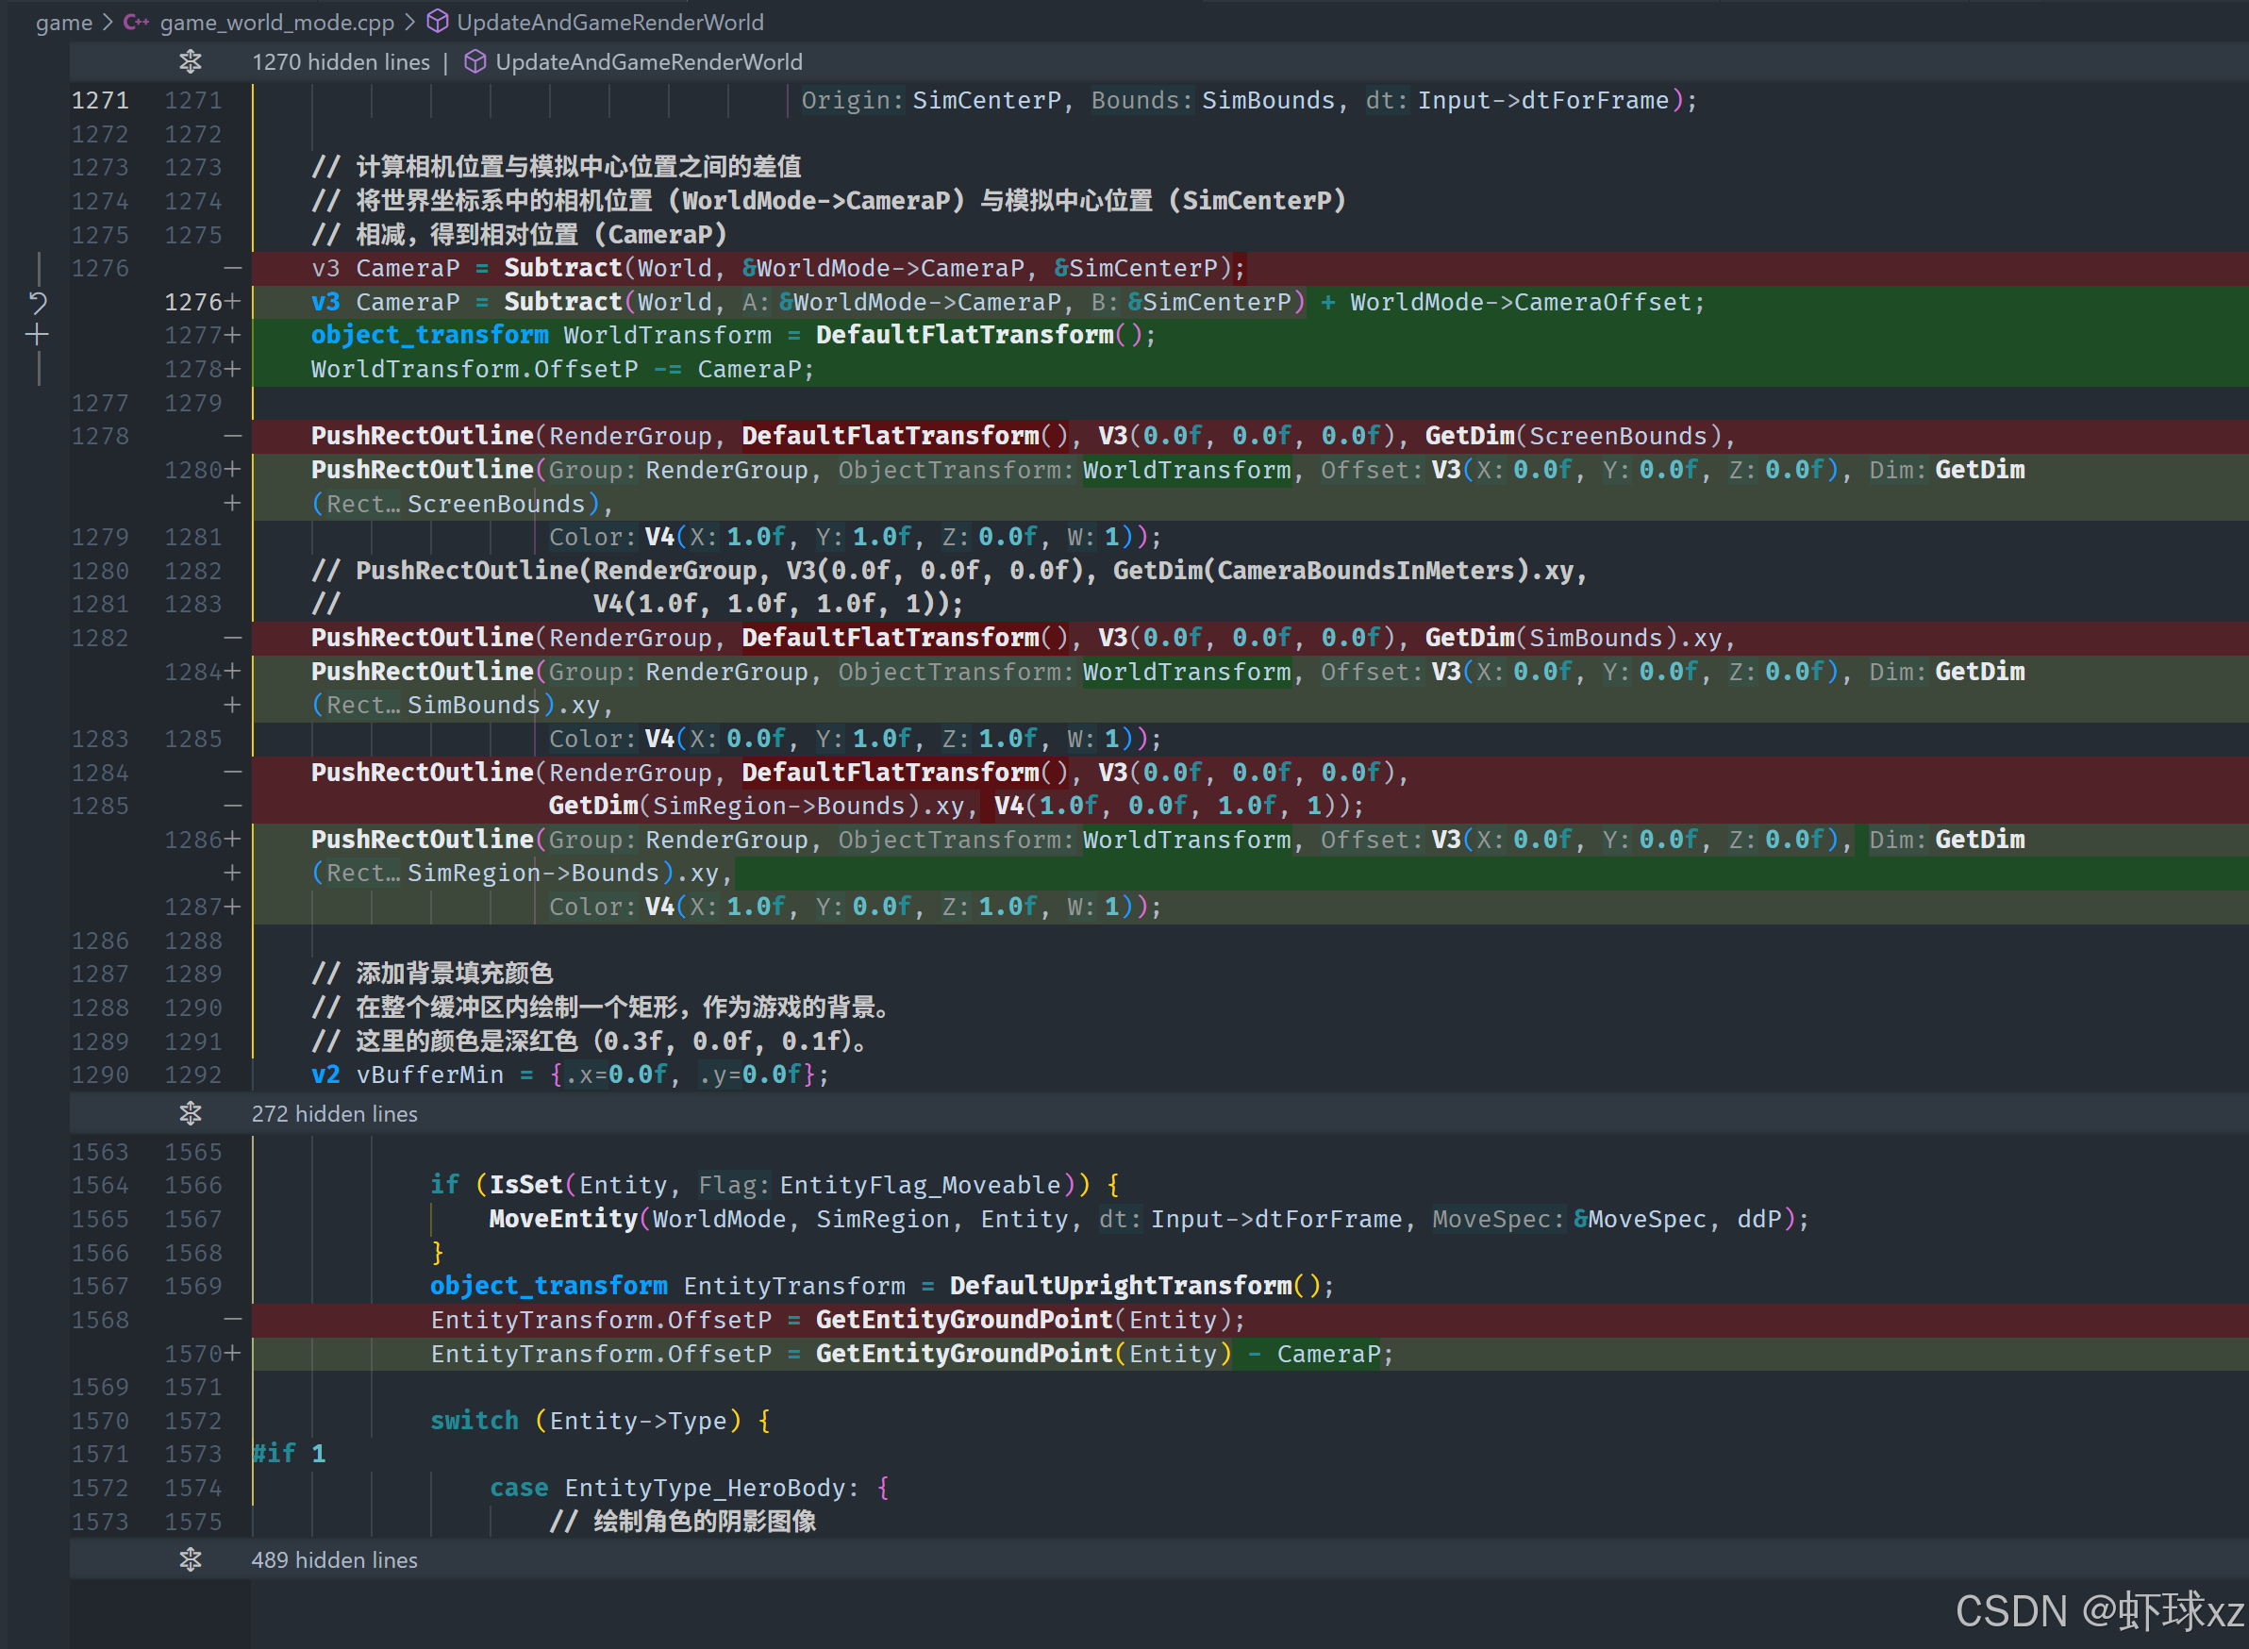The image size is (2249, 1649).
Task: Click the unfold icon beside 489 hidden lines
Action: click(190, 1559)
